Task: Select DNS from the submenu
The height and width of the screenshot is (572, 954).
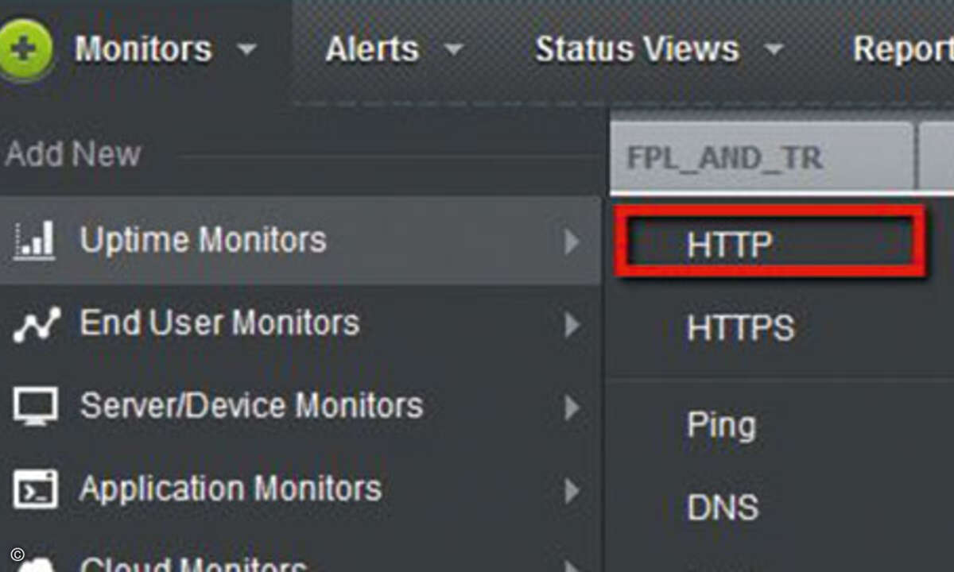Action: click(723, 507)
